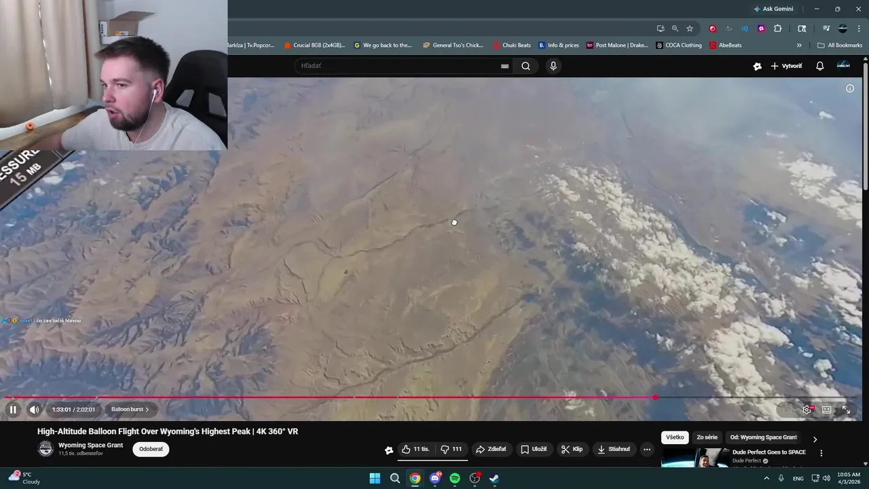Like the video (11 tis.)
Viewport: 869px width, 489px height.
415,449
